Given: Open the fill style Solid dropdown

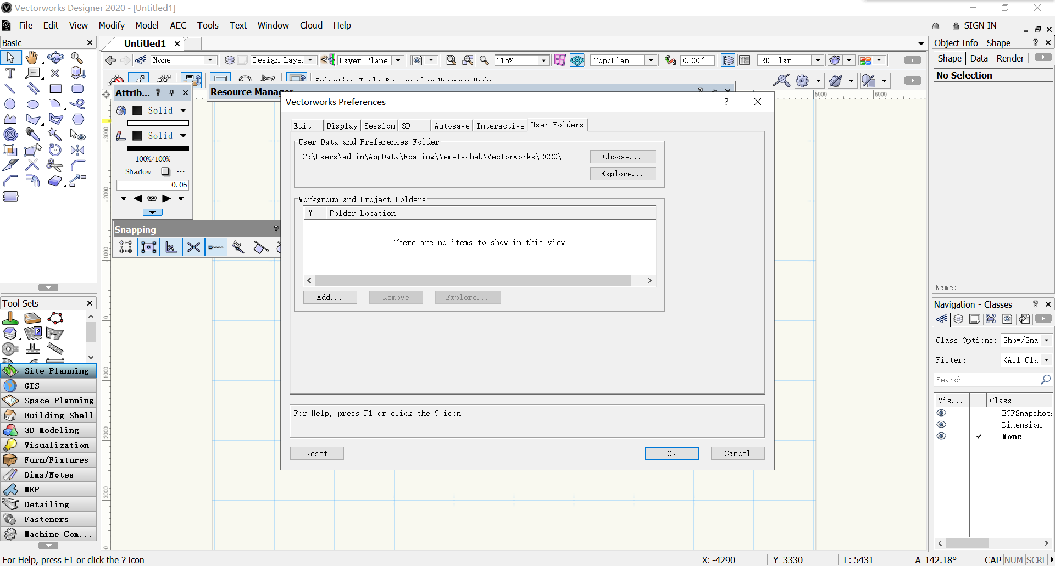Looking at the screenshot, I should tap(168, 110).
